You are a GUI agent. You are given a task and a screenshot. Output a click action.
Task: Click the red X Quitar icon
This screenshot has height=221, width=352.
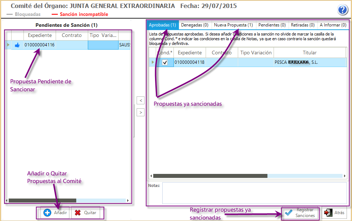coord(78,213)
